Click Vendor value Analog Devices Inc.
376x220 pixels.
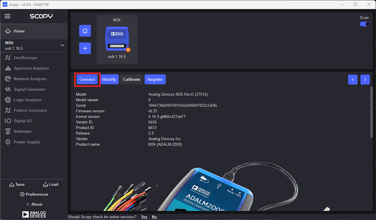(165, 139)
